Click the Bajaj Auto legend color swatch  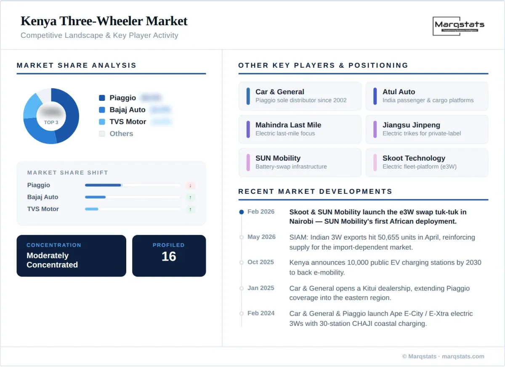[102, 110]
